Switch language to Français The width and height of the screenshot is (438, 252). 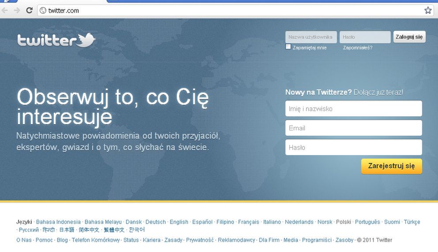[249, 222]
